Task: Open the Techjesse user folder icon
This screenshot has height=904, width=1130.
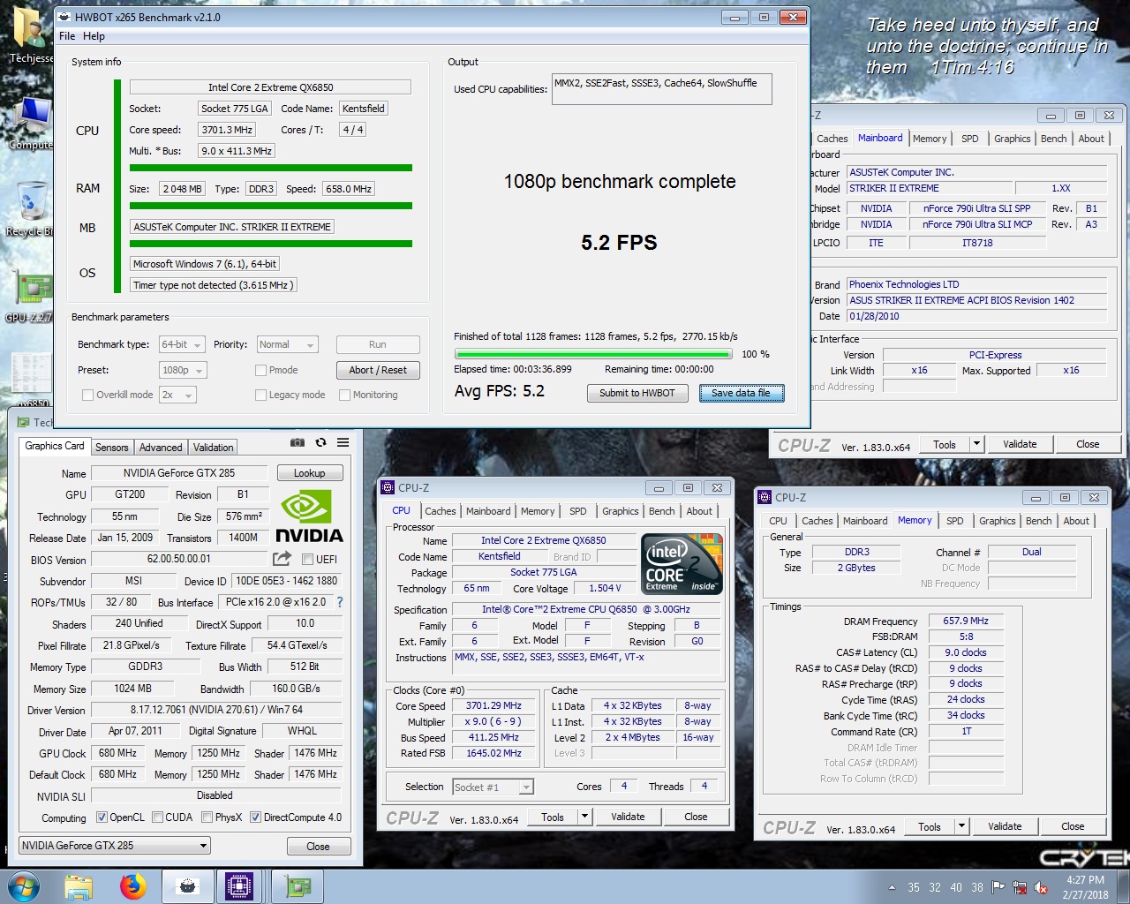Action: tap(30, 35)
